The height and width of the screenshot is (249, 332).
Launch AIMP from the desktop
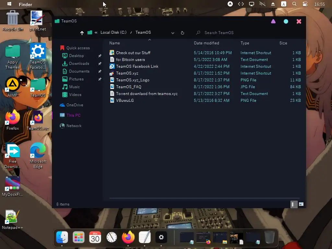click(13, 87)
